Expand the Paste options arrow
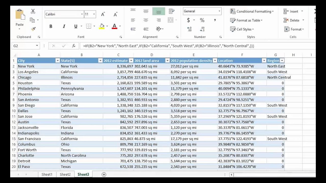The image size is (326, 183). [20, 29]
